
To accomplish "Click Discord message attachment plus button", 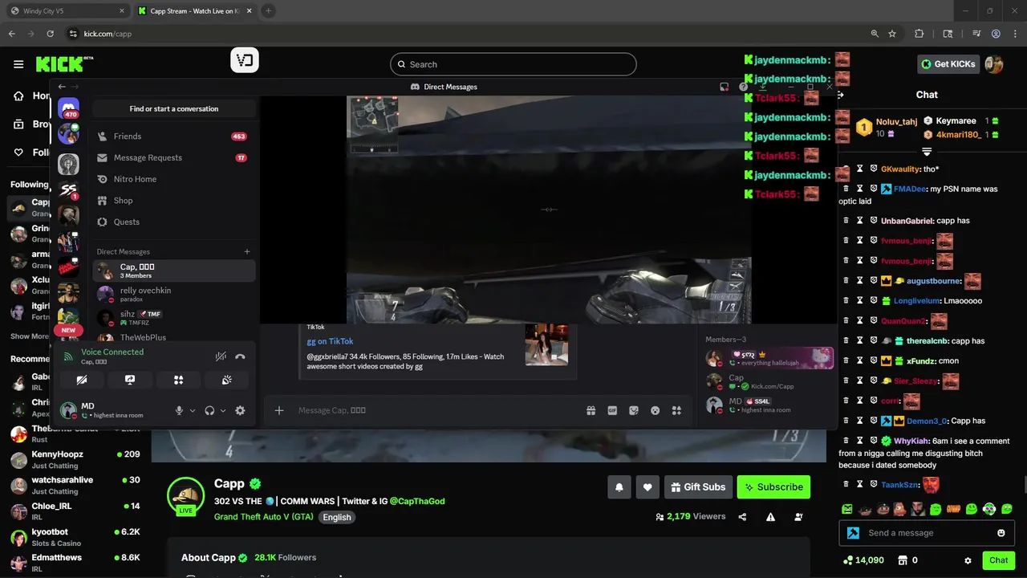I will click(x=279, y=410).
